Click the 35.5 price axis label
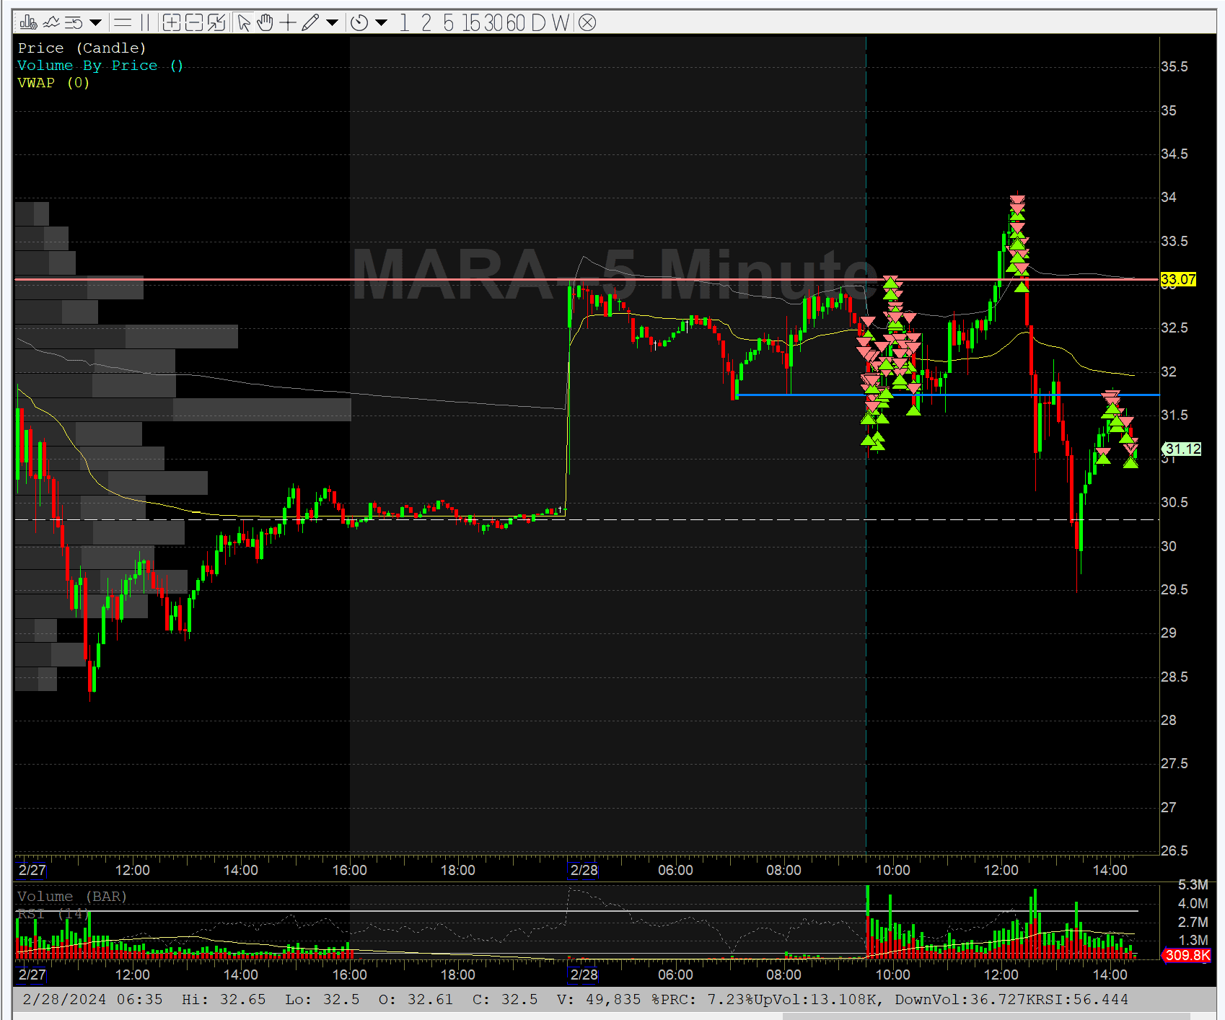Screen dimensions: 1225x1020 [1174, 67]
